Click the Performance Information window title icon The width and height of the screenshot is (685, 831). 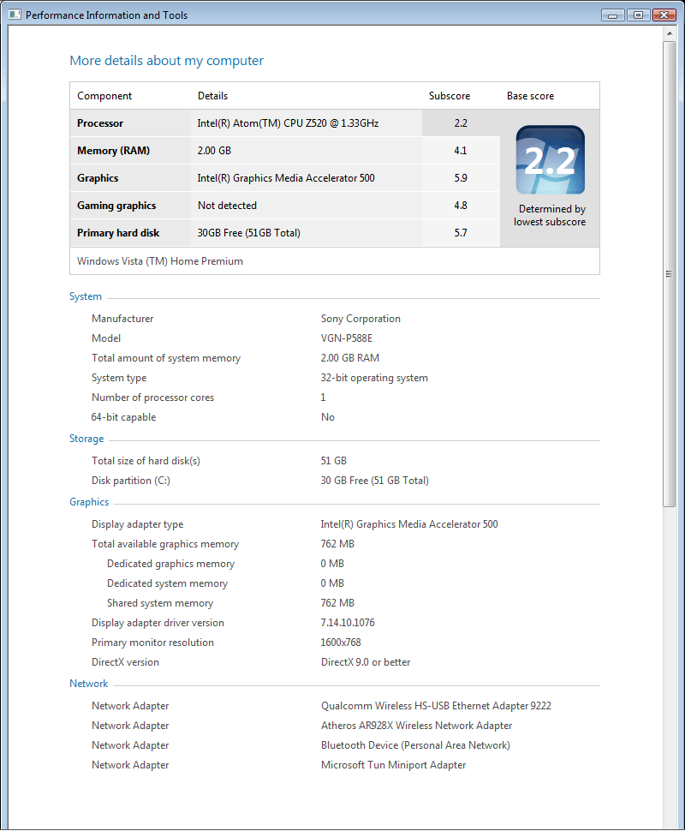coord(15,15)
